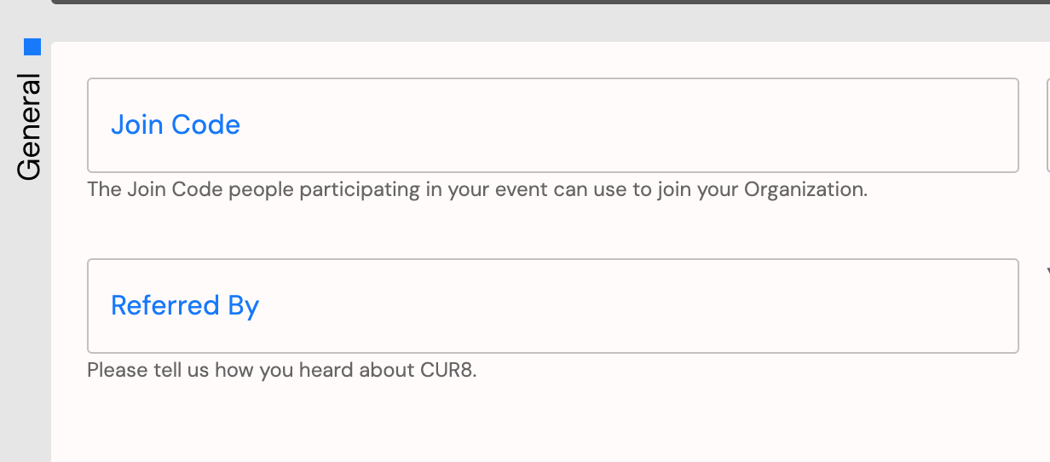Click the blue square icon above General
Screen dimensions: 1050x462
coord(32,46)
